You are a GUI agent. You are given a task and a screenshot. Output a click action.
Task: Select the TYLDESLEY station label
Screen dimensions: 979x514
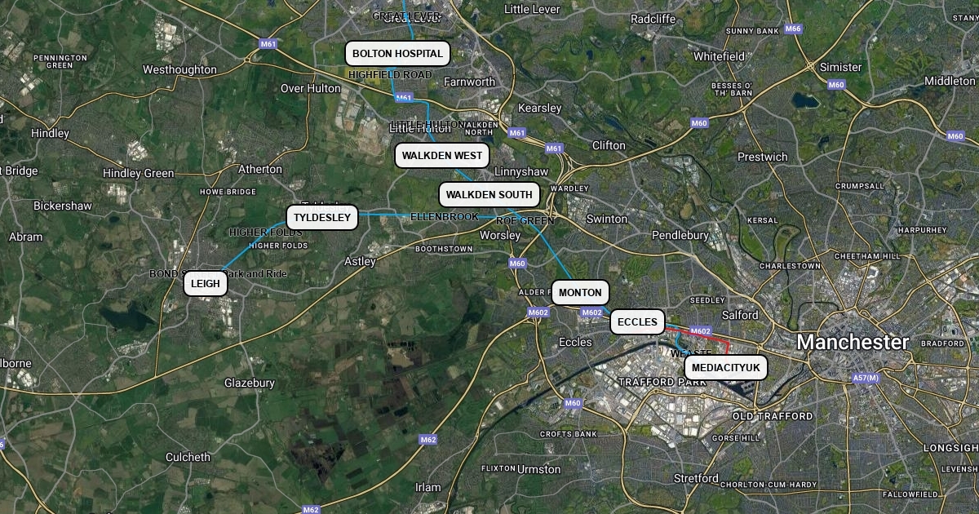click(322, 218)
